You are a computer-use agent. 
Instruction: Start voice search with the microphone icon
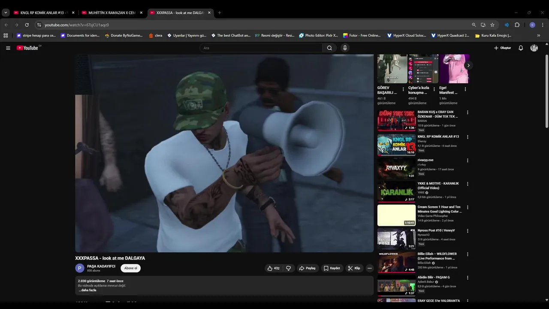click(x=345, y=48)
